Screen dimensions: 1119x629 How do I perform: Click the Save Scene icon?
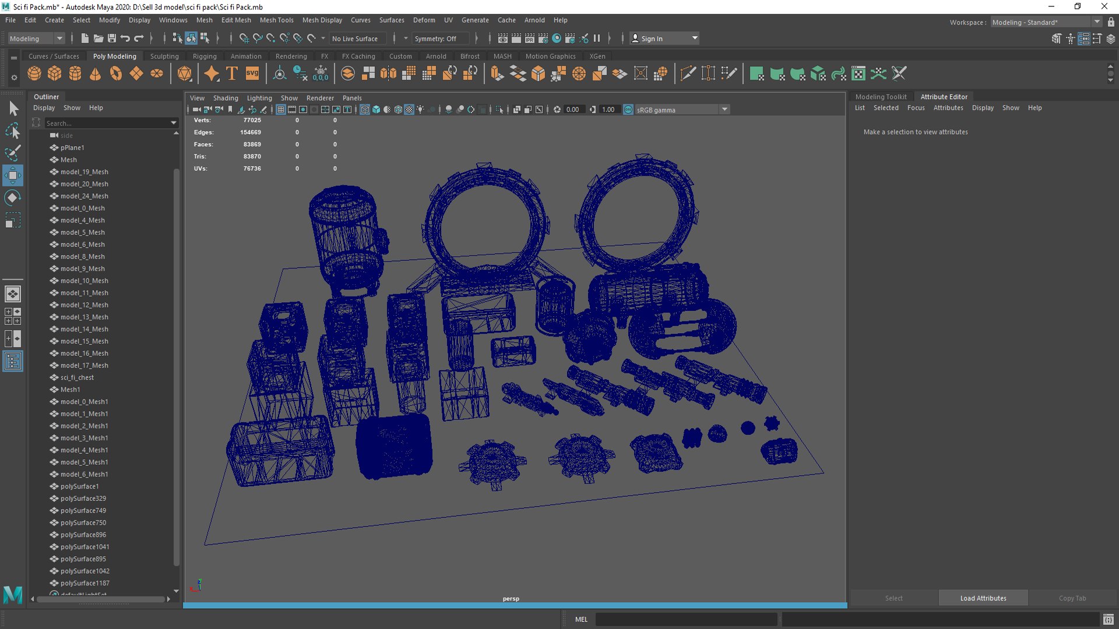pyautogui.click(x=112, y=38)
